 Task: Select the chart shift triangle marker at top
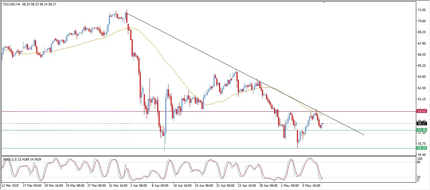[324, 2]
